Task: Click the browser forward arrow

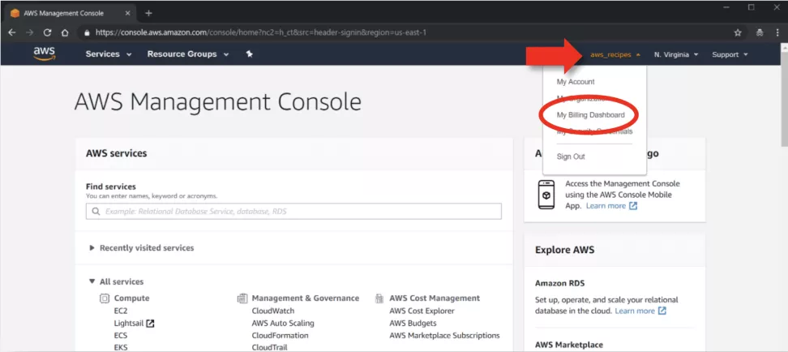Action: 30,32
